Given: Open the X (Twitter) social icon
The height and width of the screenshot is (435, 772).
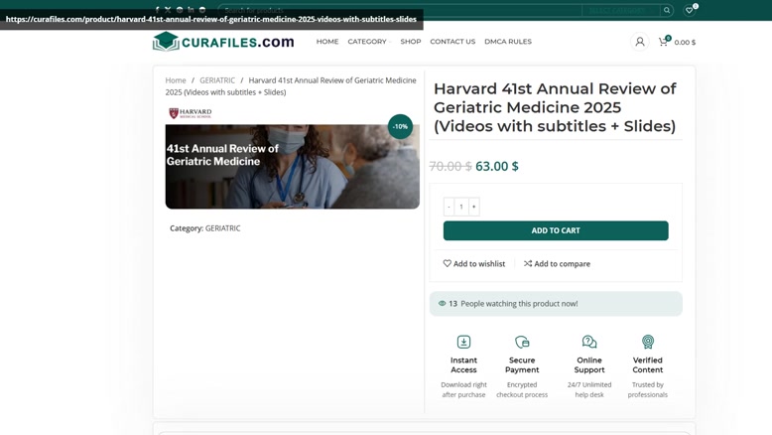Looking at the screenshot, I should (168, 9).
